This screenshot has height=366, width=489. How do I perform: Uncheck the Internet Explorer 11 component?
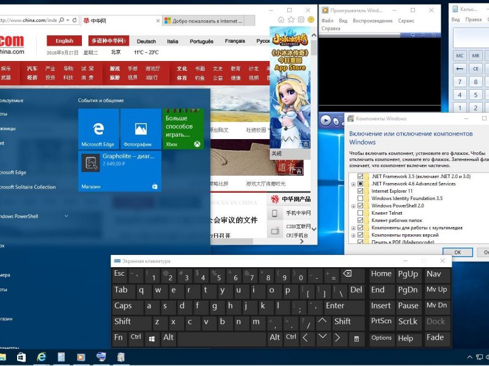(360, 191)
